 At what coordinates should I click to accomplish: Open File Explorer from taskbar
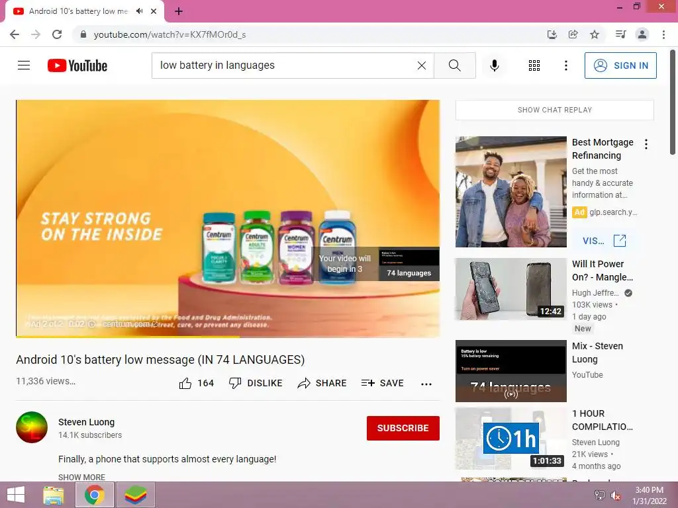click(53, 495)
